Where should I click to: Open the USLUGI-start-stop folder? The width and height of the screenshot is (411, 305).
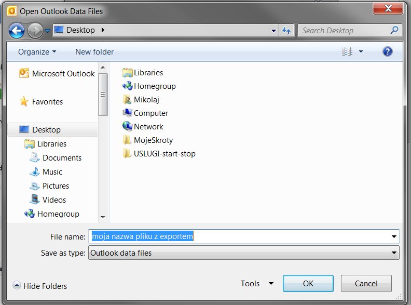point(164,154)
